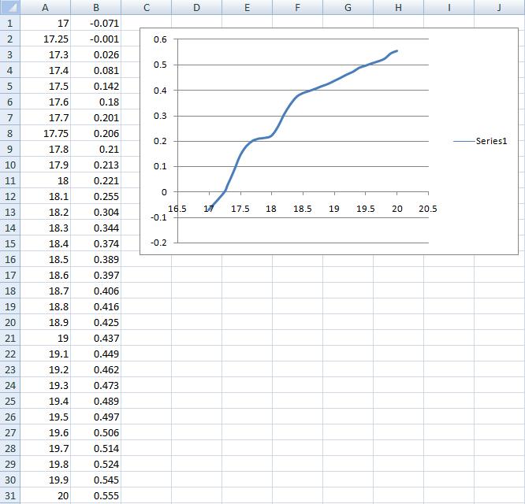The height and width of the screenshot is (504, 525).
Task: Click the -0.2 vertical axis label
Action: [x=158, y=243]
